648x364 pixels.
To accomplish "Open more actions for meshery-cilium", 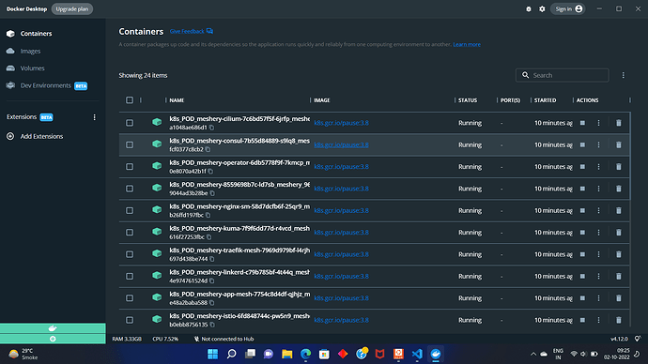I will (x=598, y=123).
